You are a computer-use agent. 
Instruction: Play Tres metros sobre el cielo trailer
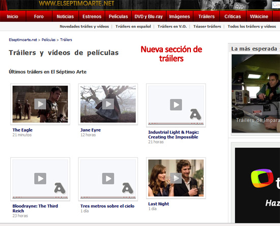(108, 179)
